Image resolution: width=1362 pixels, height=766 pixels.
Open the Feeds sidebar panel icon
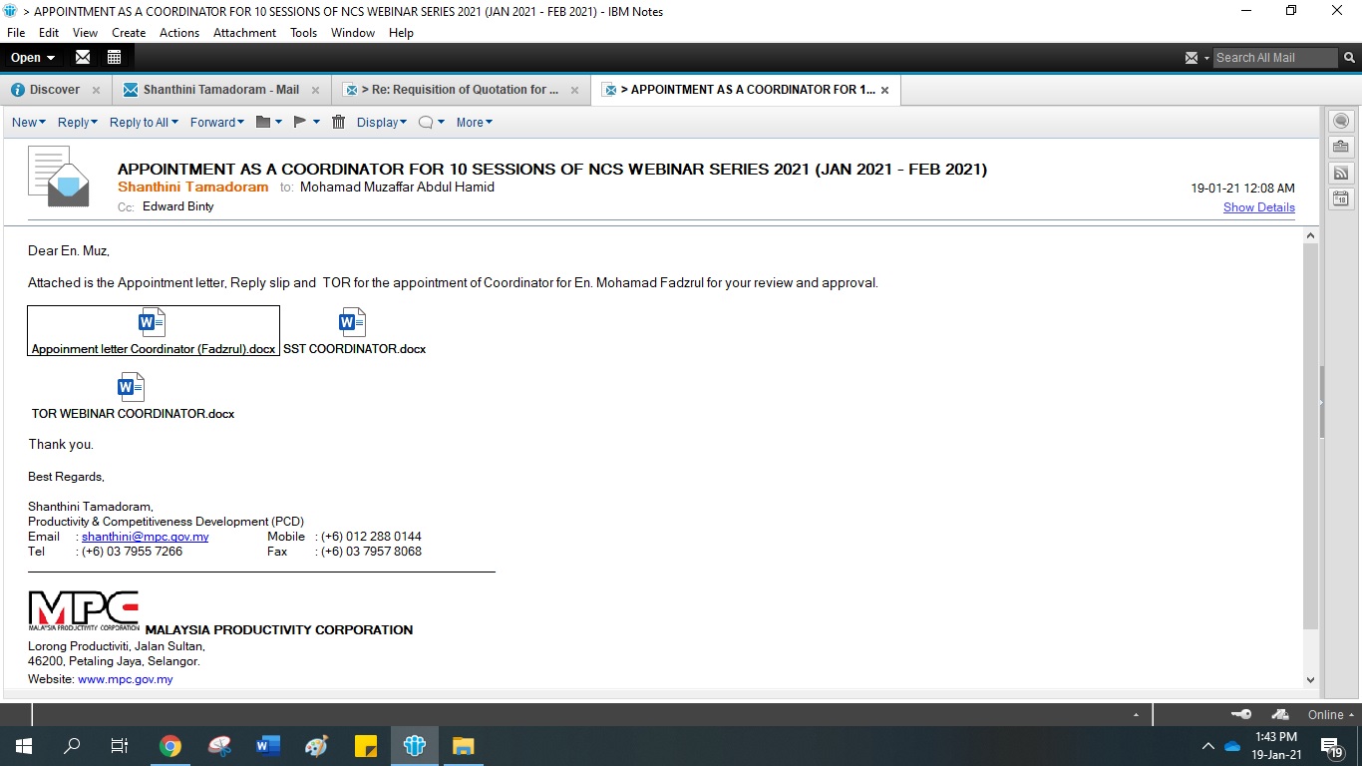click(x=1341, y=173)
